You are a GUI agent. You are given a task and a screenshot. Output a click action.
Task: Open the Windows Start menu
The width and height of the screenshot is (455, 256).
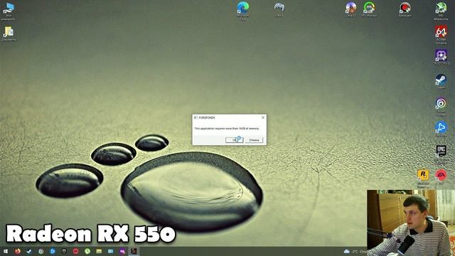pos(6,251)
